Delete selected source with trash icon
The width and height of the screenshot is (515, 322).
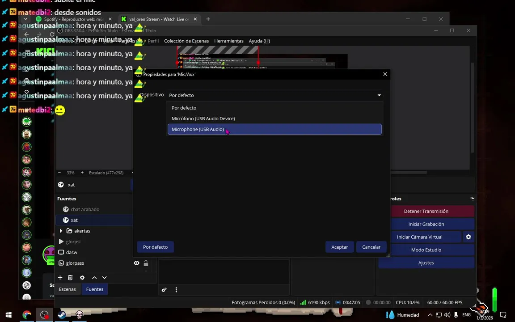tap(70, 278)
